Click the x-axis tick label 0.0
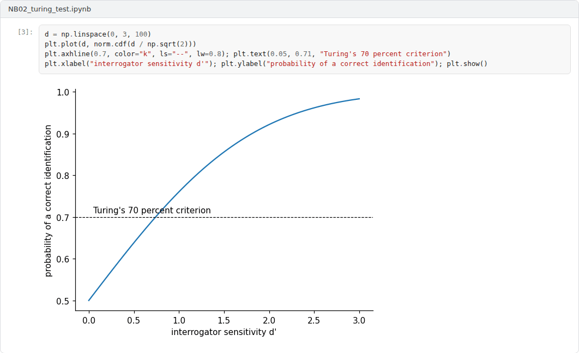Viewport: 579px width, 353px height. (89, 320)
